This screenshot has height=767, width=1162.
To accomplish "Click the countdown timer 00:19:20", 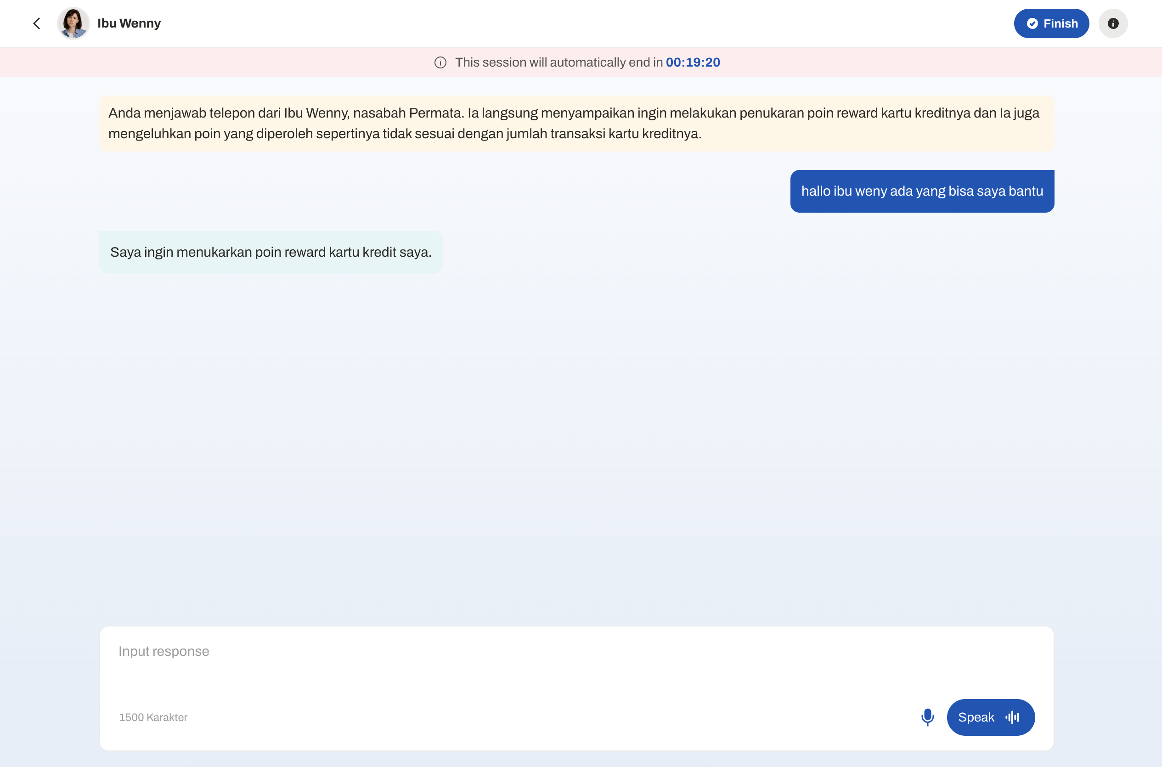I will [x=693, y=62].
